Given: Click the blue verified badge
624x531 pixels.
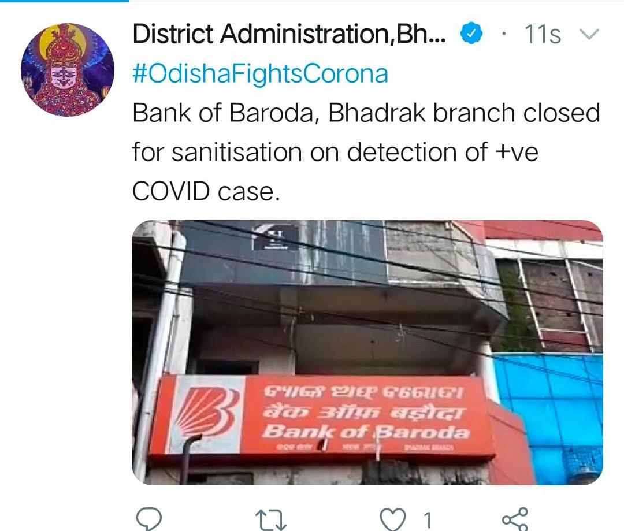Looking at the screenshot, I should (471, 34).
